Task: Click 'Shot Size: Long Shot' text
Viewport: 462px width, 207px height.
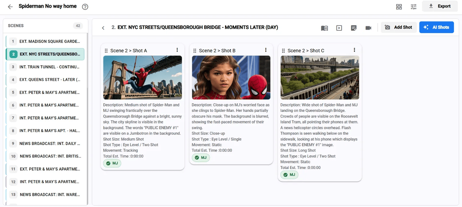Action: pyautogui.click(x=298, y=150)
